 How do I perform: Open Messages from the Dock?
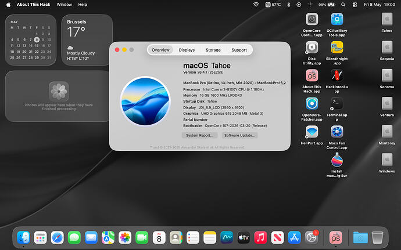coord(74,237)
